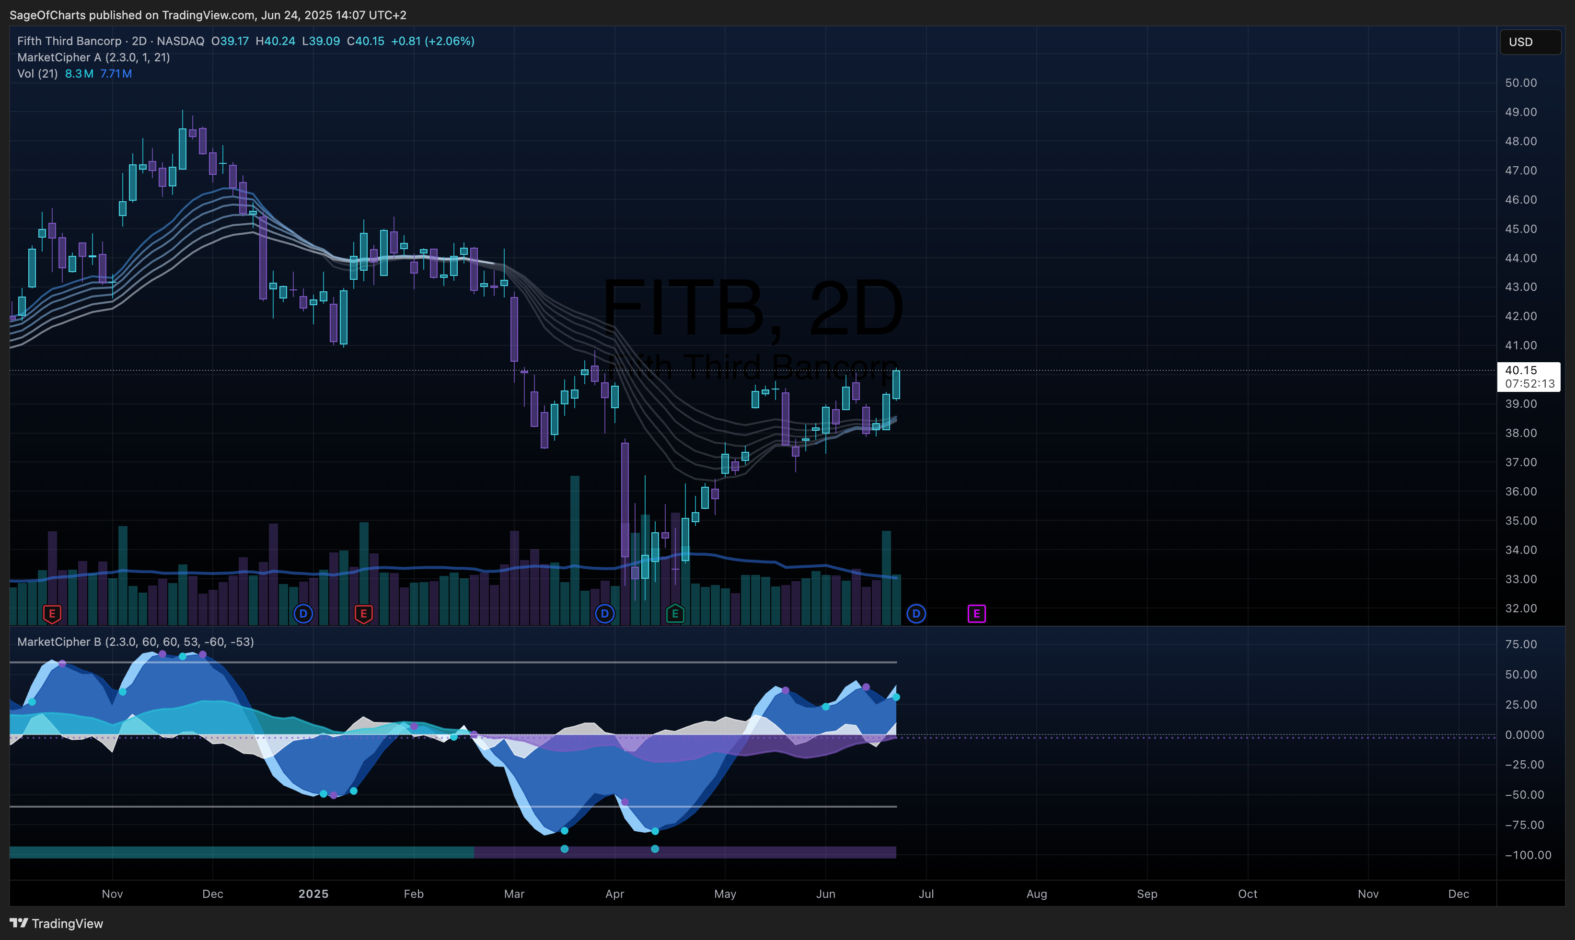
Task: Click the close value C40.15
Action: 366,41
